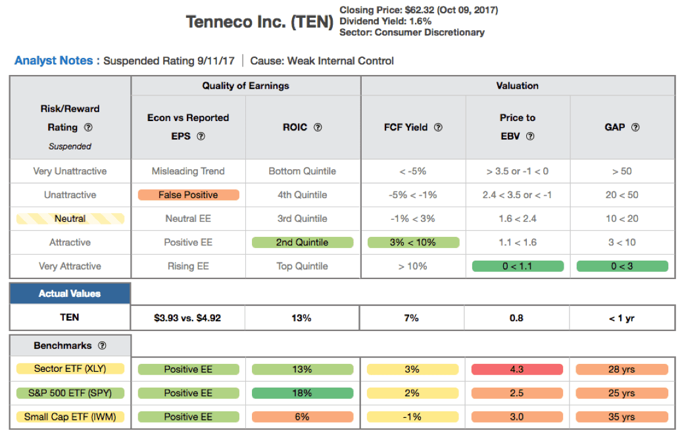Click Positive EE cell in XLY row
Image resolution: width=684 pixels, height=435 pixels.
pos(189,370)
